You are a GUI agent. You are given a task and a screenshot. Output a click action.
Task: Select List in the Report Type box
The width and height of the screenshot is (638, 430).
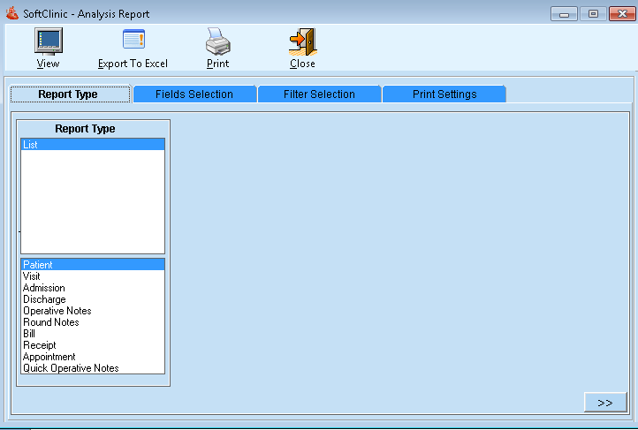tap(93, 145)
